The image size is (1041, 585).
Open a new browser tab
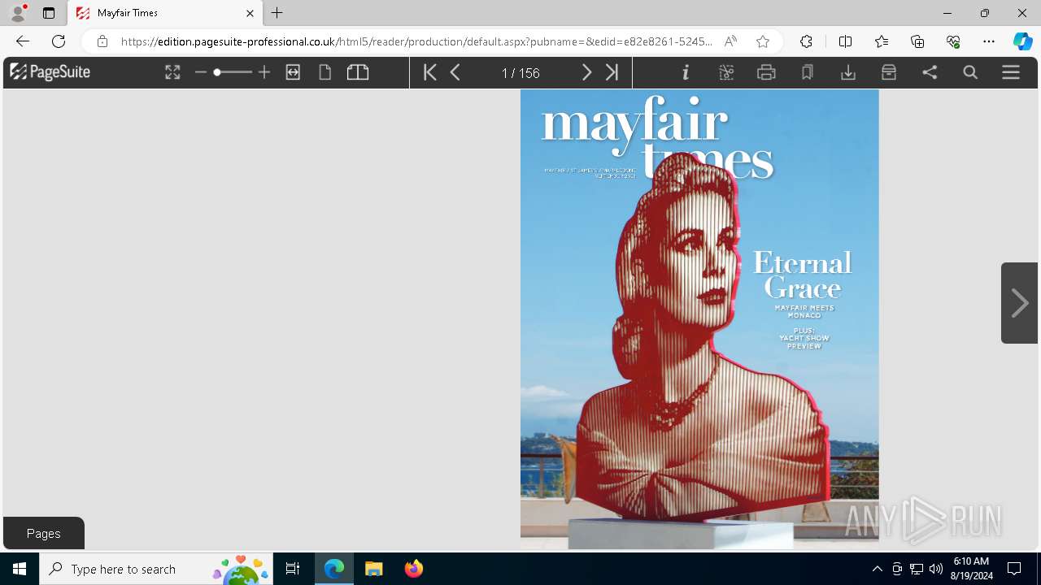coord(277,13)
